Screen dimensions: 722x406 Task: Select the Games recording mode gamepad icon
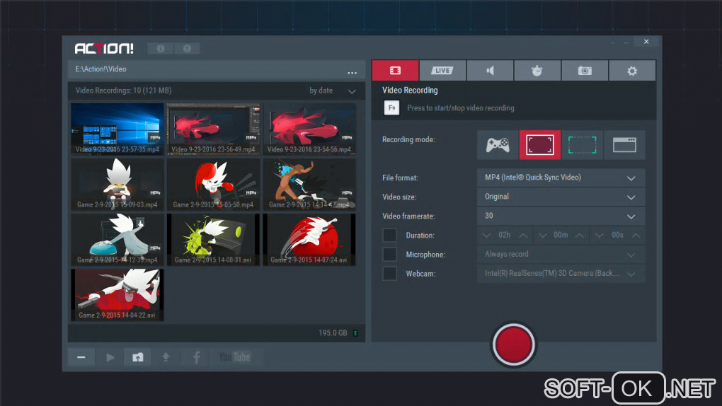click(x=498, y=145)
